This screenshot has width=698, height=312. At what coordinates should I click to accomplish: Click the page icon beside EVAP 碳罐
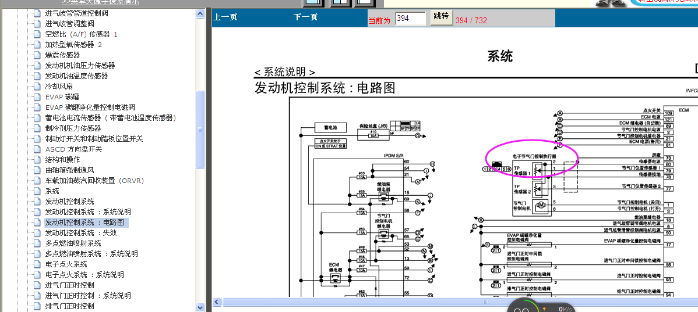(x=37, y=97)
